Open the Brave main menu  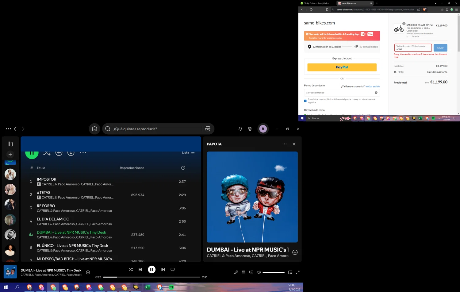(x=456, y=10)
